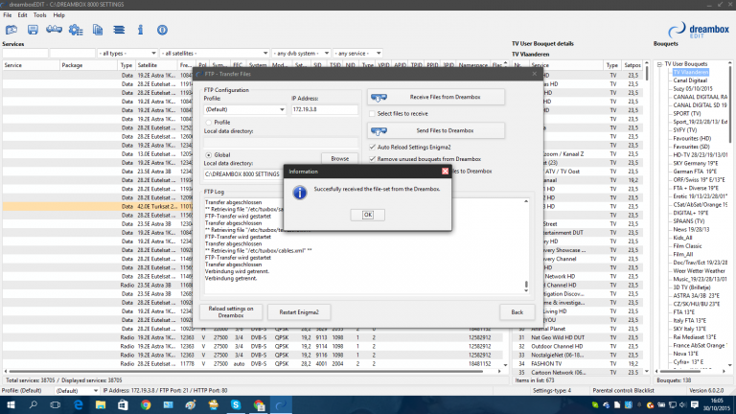Open FTP transfer from the main toolbar

point(56,30)
